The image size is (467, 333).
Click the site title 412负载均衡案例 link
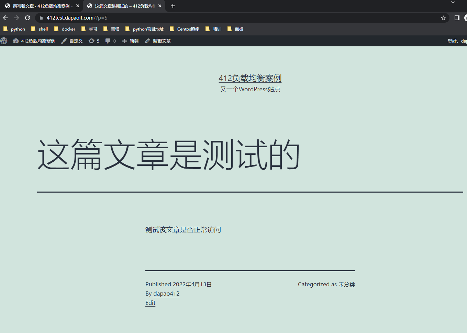(x=250, y=78)
